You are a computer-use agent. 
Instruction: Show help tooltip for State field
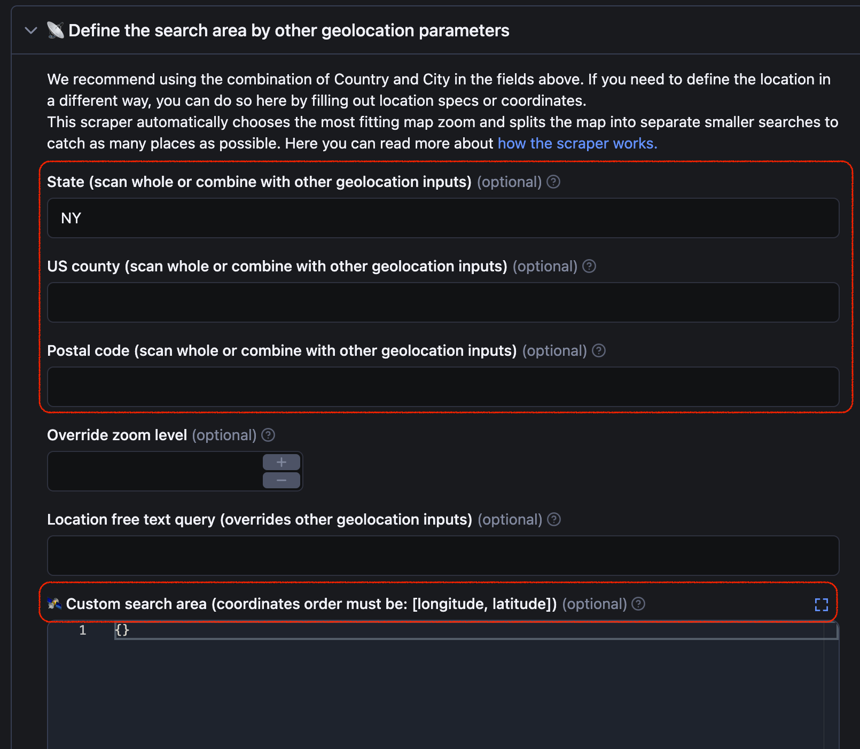point(553,182)
